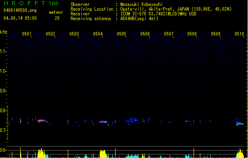This screenshot has width=248, height=158.
Task: Click the yellow intensity peak under 0510
Action: [x=240, y=153]
